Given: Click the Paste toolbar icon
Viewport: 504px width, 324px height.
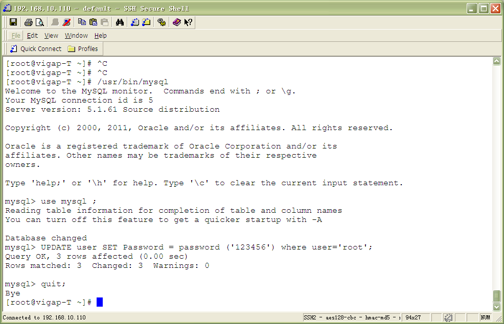Looking at the screenshot, I should click(x=93, y=22).
